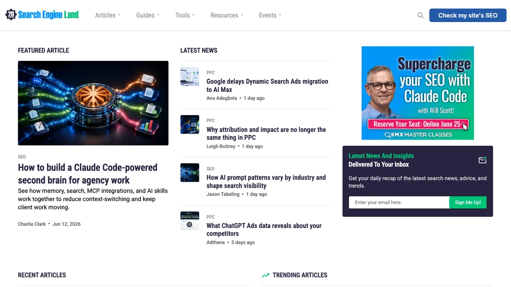Click the PPC tag above ChatGPT Ads article
Screen dimensions: 511x287
[210, 217]
